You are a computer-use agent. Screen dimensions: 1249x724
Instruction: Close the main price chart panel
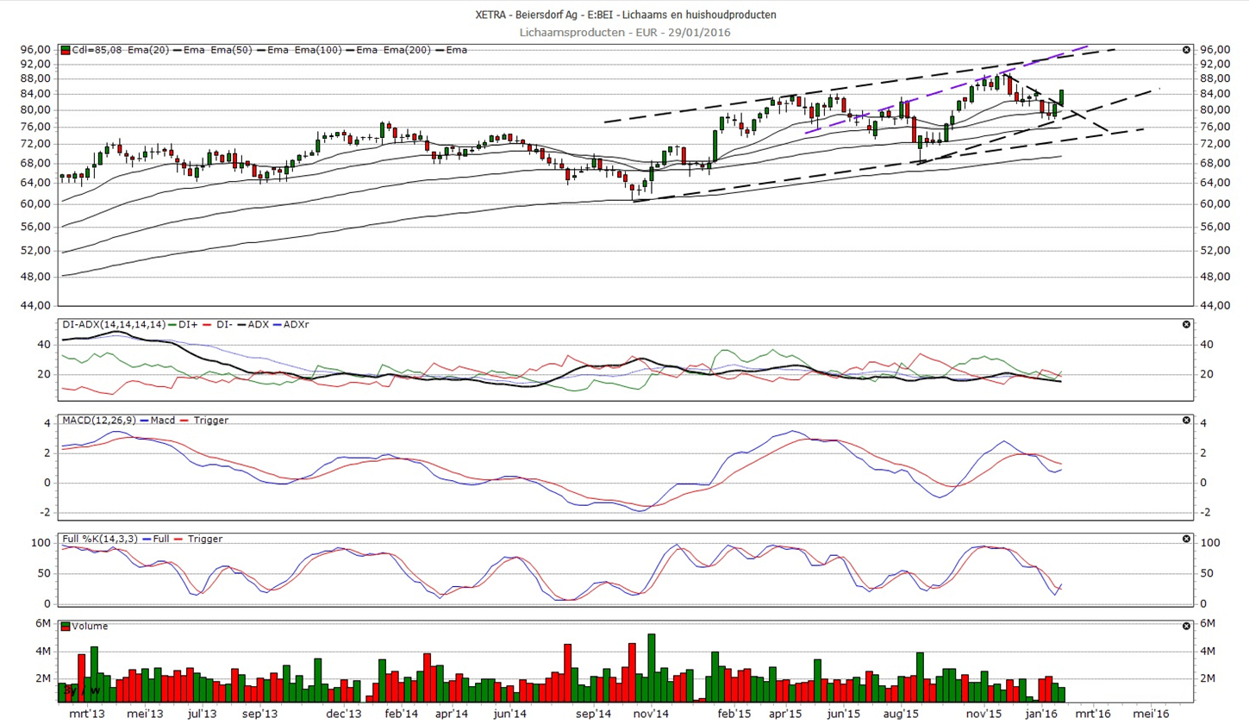click(x=1187, y=50)
